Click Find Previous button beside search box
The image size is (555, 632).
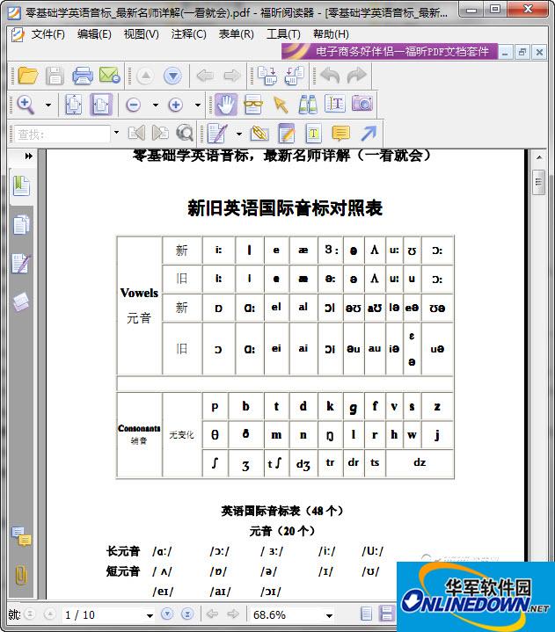[x=136, y=133]
